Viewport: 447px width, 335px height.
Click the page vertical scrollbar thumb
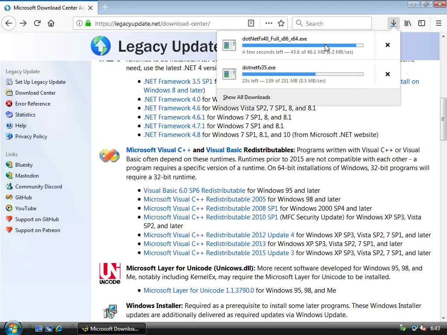[443, 119]
